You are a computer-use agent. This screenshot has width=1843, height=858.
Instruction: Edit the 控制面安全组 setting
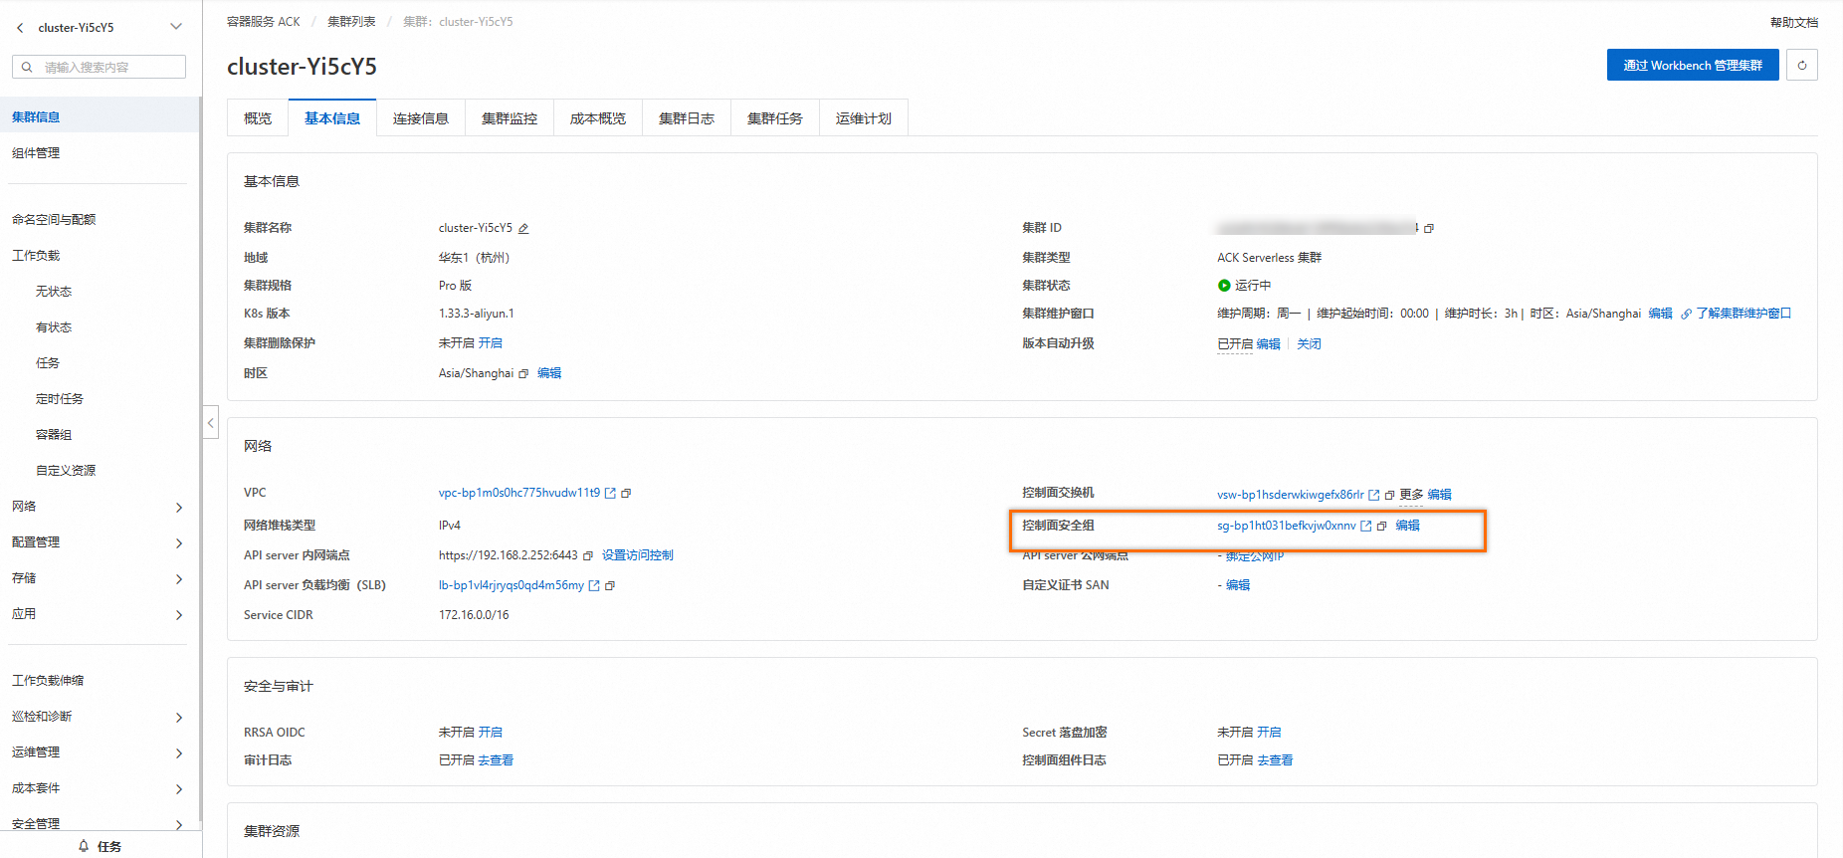click(x=1407, y=526)
